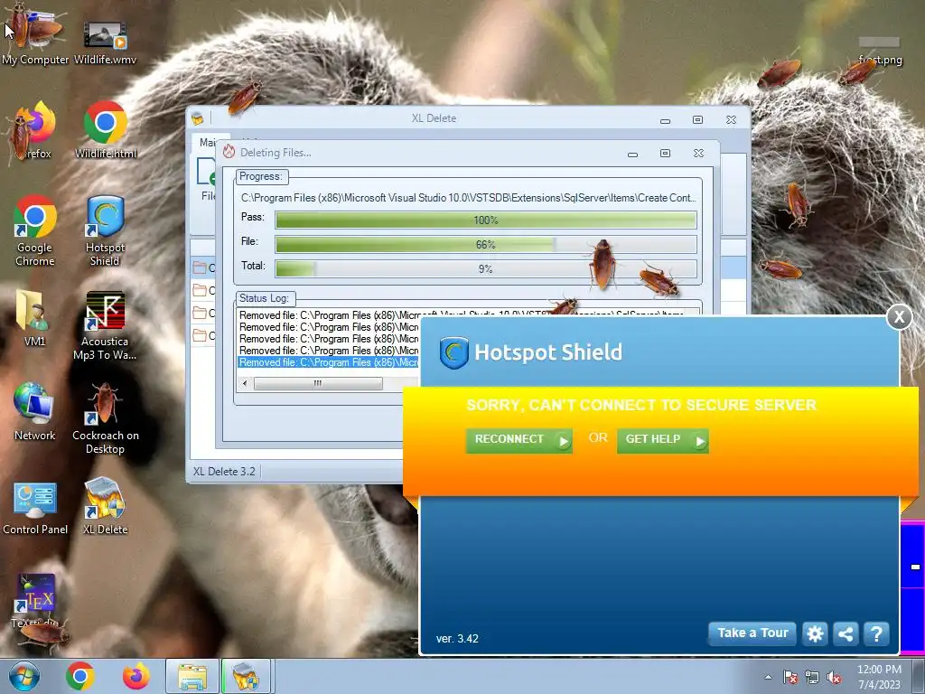Click the file path in Progress group

[469, 198]
